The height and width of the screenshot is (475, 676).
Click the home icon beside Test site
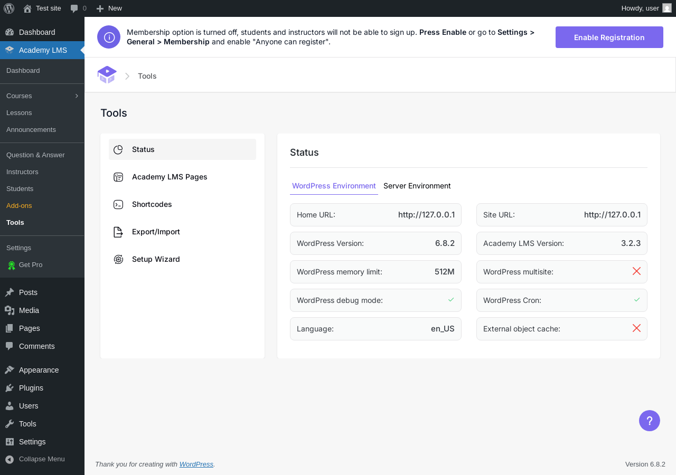[x=27, y=8]
